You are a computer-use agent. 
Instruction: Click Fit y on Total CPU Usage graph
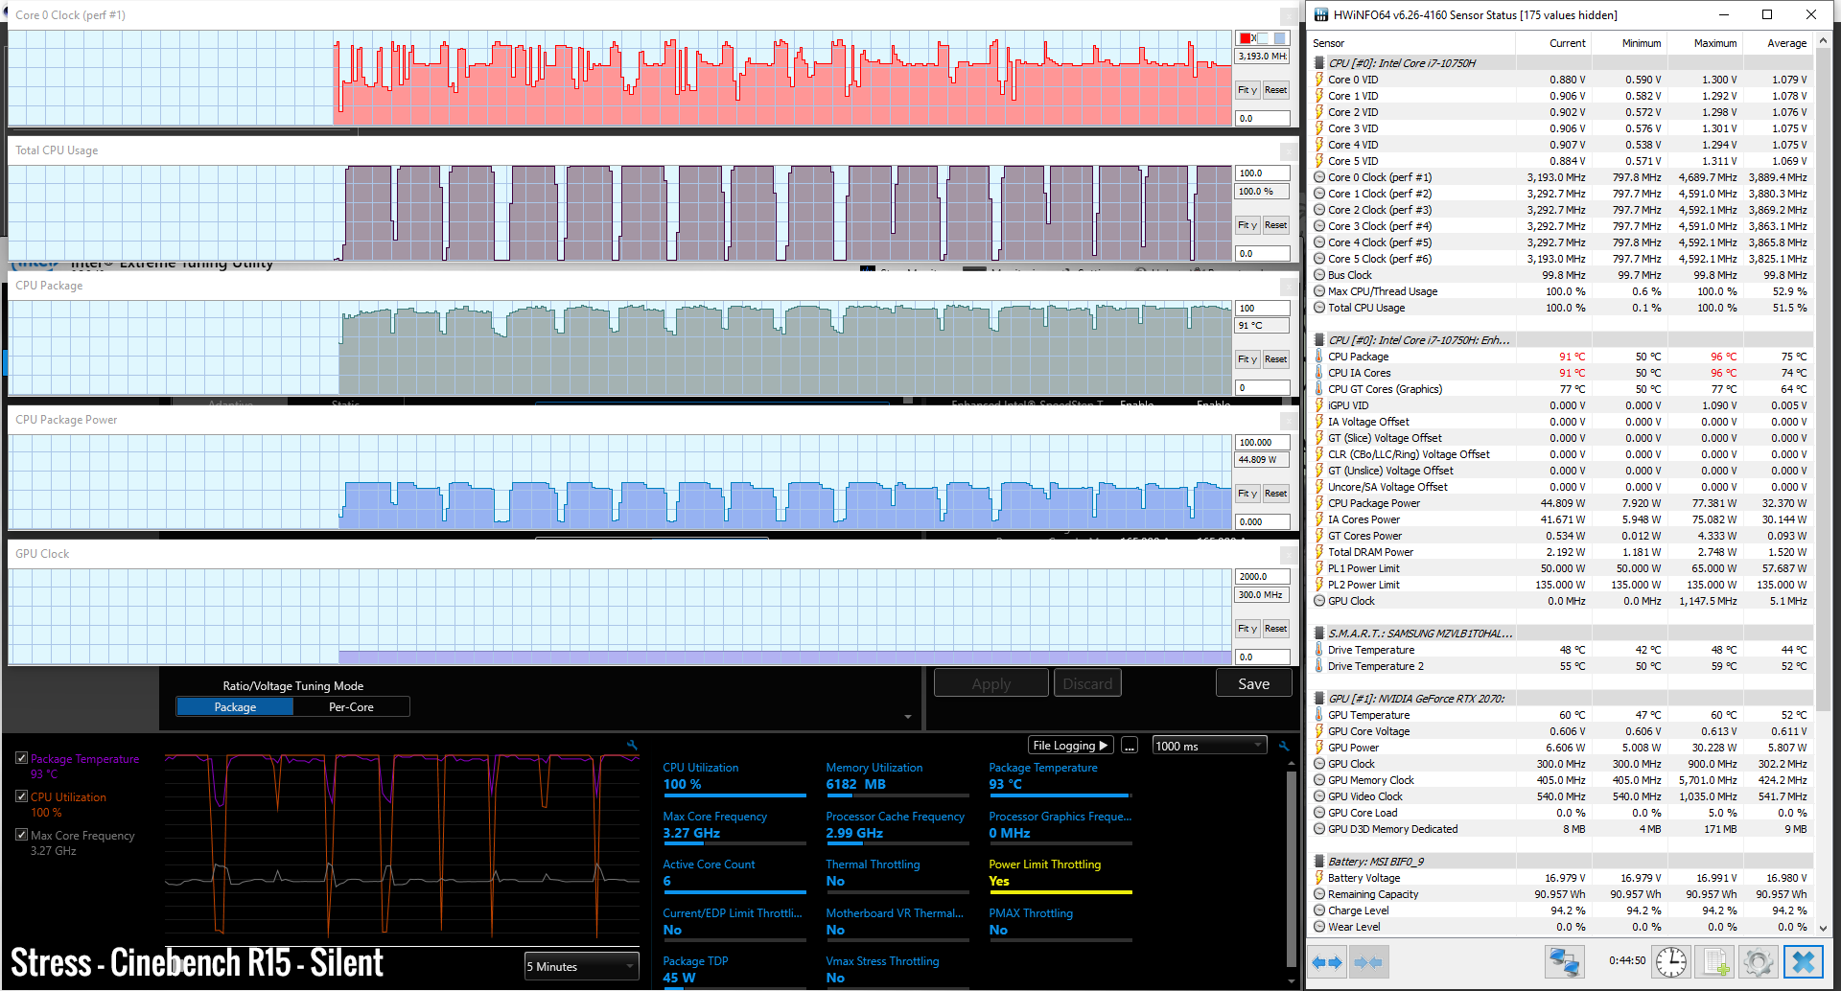[1247, 225]
